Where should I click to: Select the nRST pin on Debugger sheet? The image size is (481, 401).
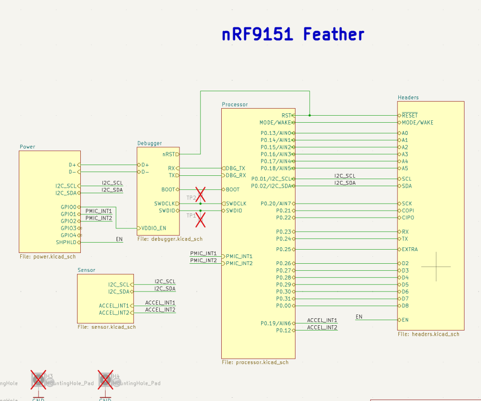click(x=171, y=154)
